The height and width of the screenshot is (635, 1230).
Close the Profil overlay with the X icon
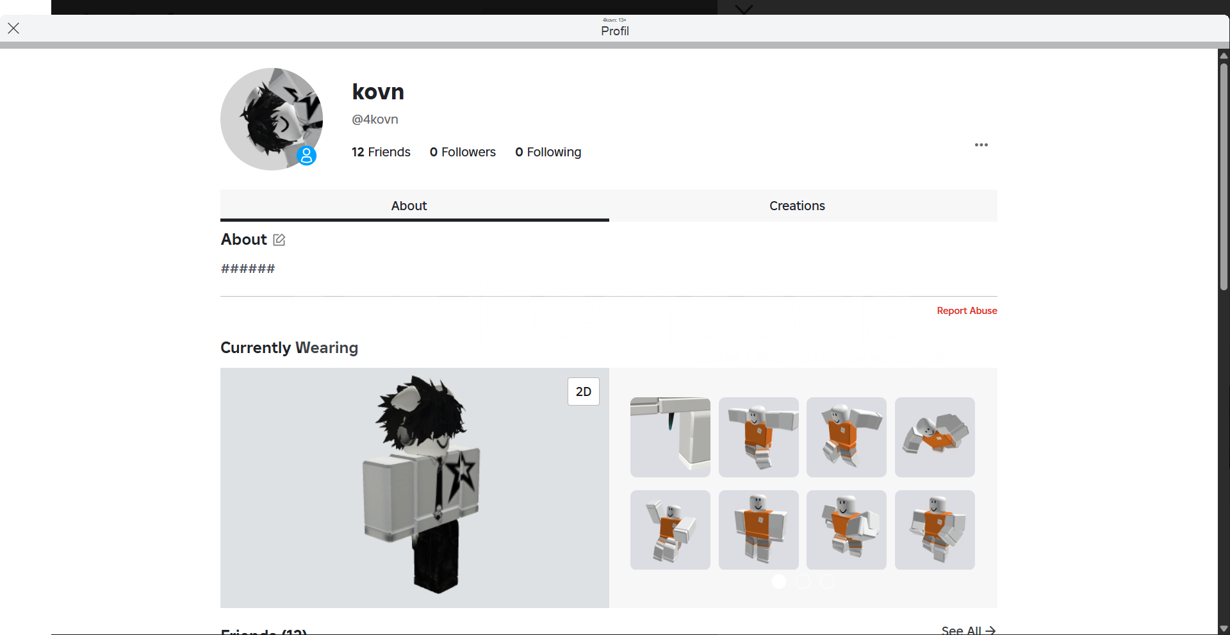click(x=13, y=28)
